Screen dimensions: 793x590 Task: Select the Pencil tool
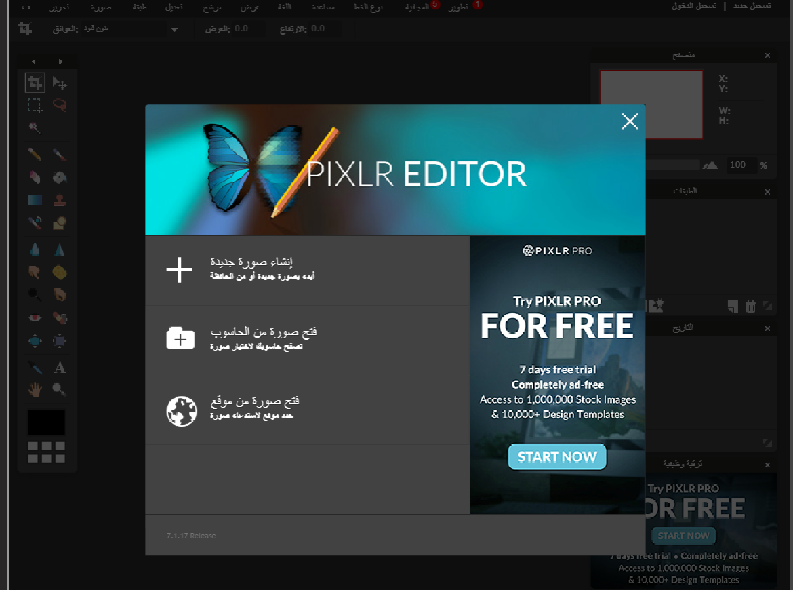(x=35, y=155)
